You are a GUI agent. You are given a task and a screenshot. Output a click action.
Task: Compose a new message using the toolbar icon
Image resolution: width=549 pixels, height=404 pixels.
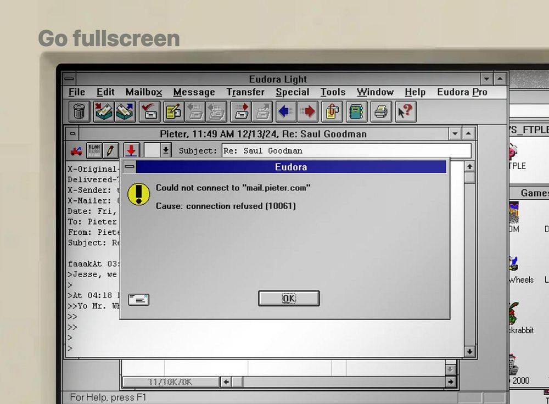coord(174,111)
